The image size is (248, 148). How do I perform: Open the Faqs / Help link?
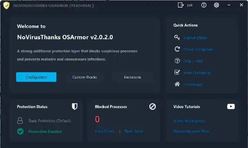tap(193, 61)
